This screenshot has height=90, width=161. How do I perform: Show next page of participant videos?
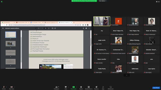pos(127,75)
